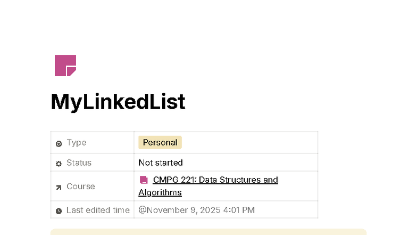This screenshot has height=235, width=417.
Task: Open the Type property label
Action: tap(76, 143)
